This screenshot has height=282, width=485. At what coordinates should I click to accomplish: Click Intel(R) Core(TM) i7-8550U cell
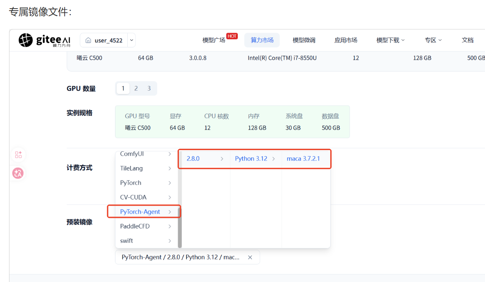coord(282,58)
